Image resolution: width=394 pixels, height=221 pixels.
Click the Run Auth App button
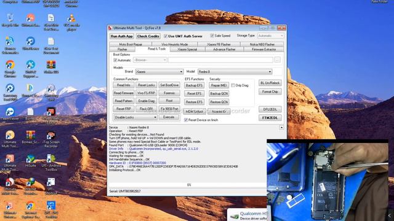pos(122,36)
